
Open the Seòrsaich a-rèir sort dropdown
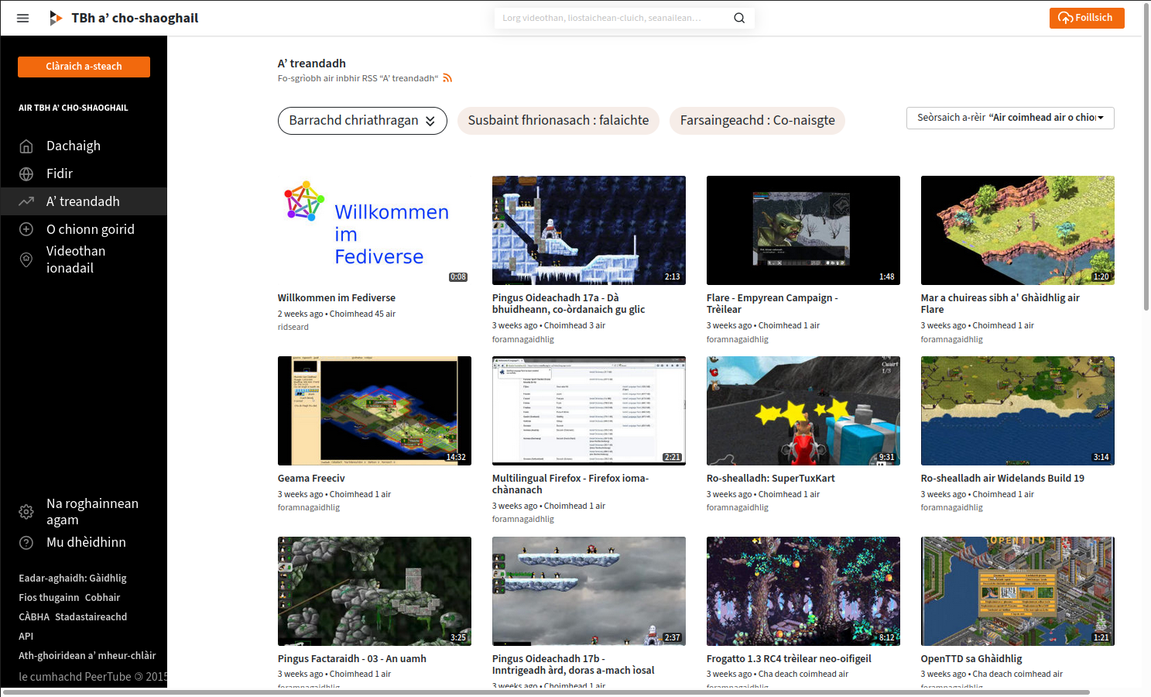(1009, 118)
